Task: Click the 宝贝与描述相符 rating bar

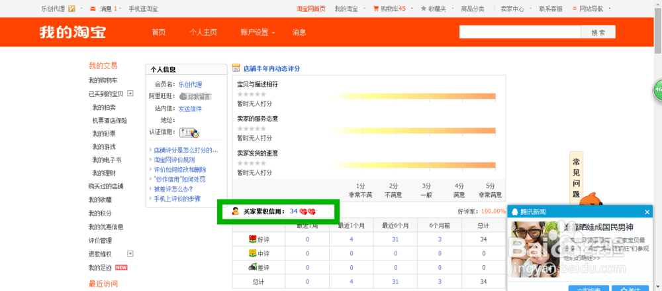Action: (413, 96)
